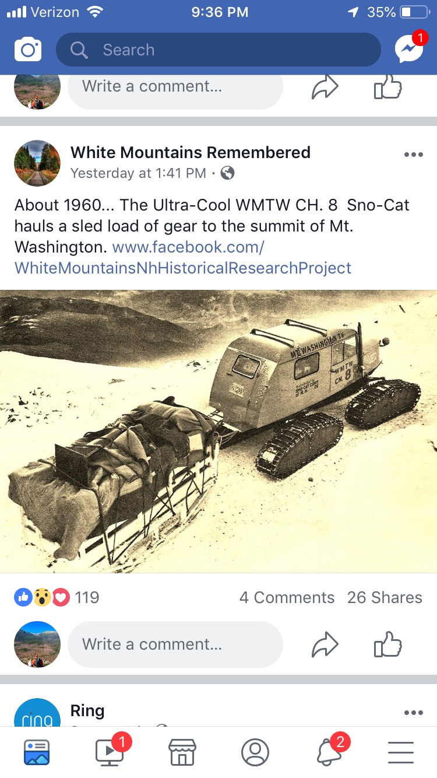Share the previous post via top arrow icon
The image size is (437, 778).
pos(326,87)
